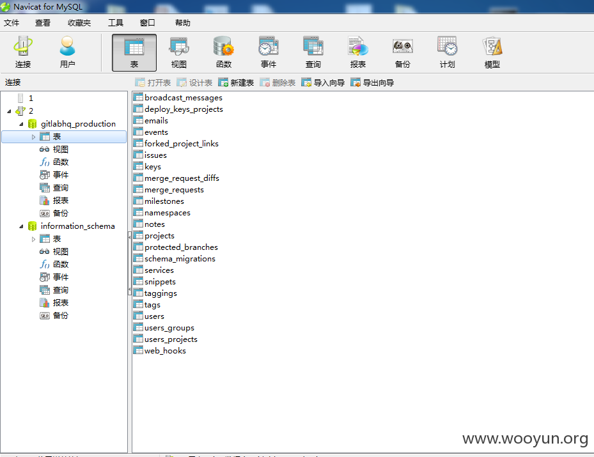
Task: Select the 表 (Table) toolbar button
Action: coord(134,52)
